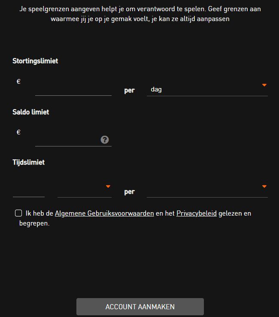Click the Tijdslimiet heading
Image resolution: width=279 pixels, height=317 pixels.
pyautogui.click(x=28, y=162)
